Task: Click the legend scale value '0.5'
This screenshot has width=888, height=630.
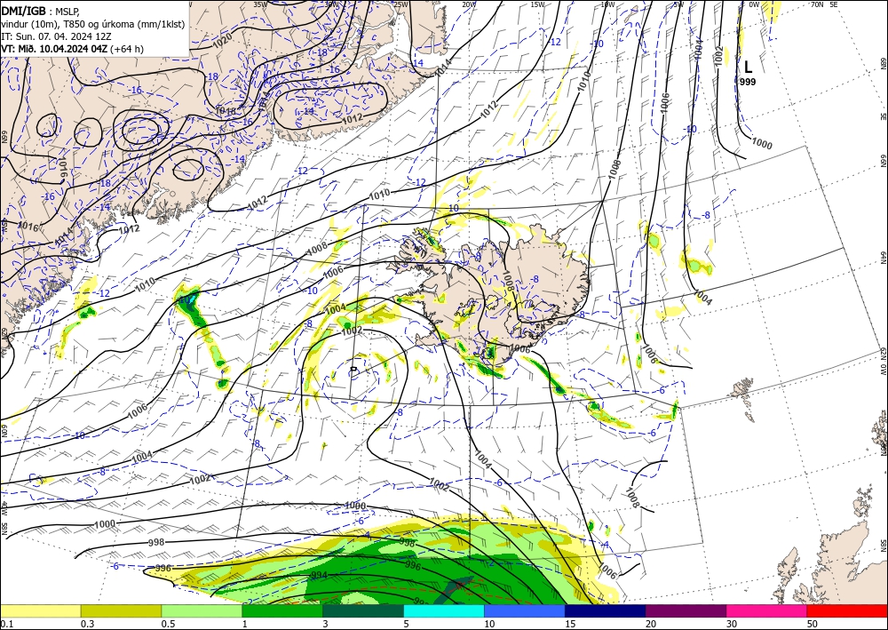Action: (168, 624)
